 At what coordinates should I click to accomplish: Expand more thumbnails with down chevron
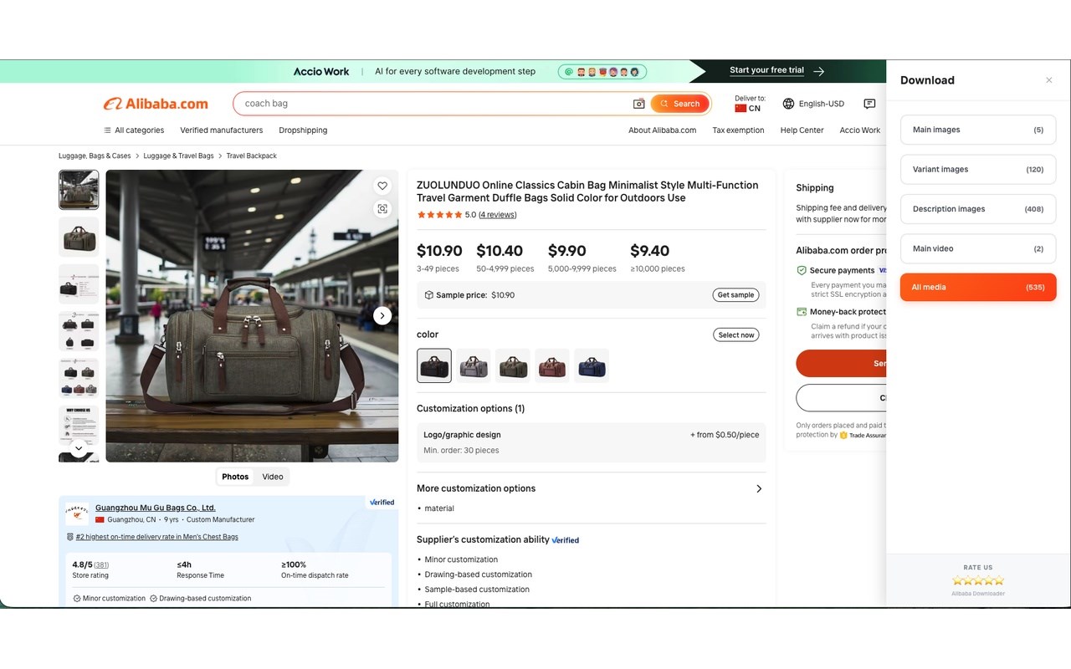pos(79,449)
